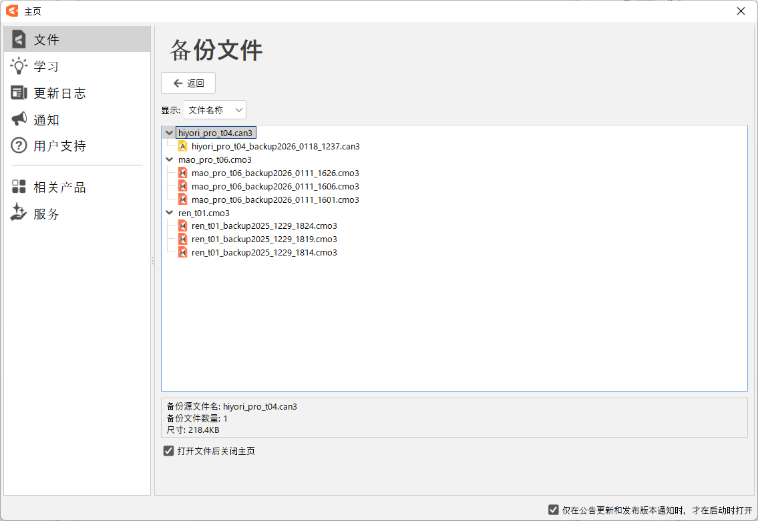Image resolution: width=758 pixels, height=521 pixels.
Task: Collapse the ren_t01.cmo3 group
Action: click(170, 213)
